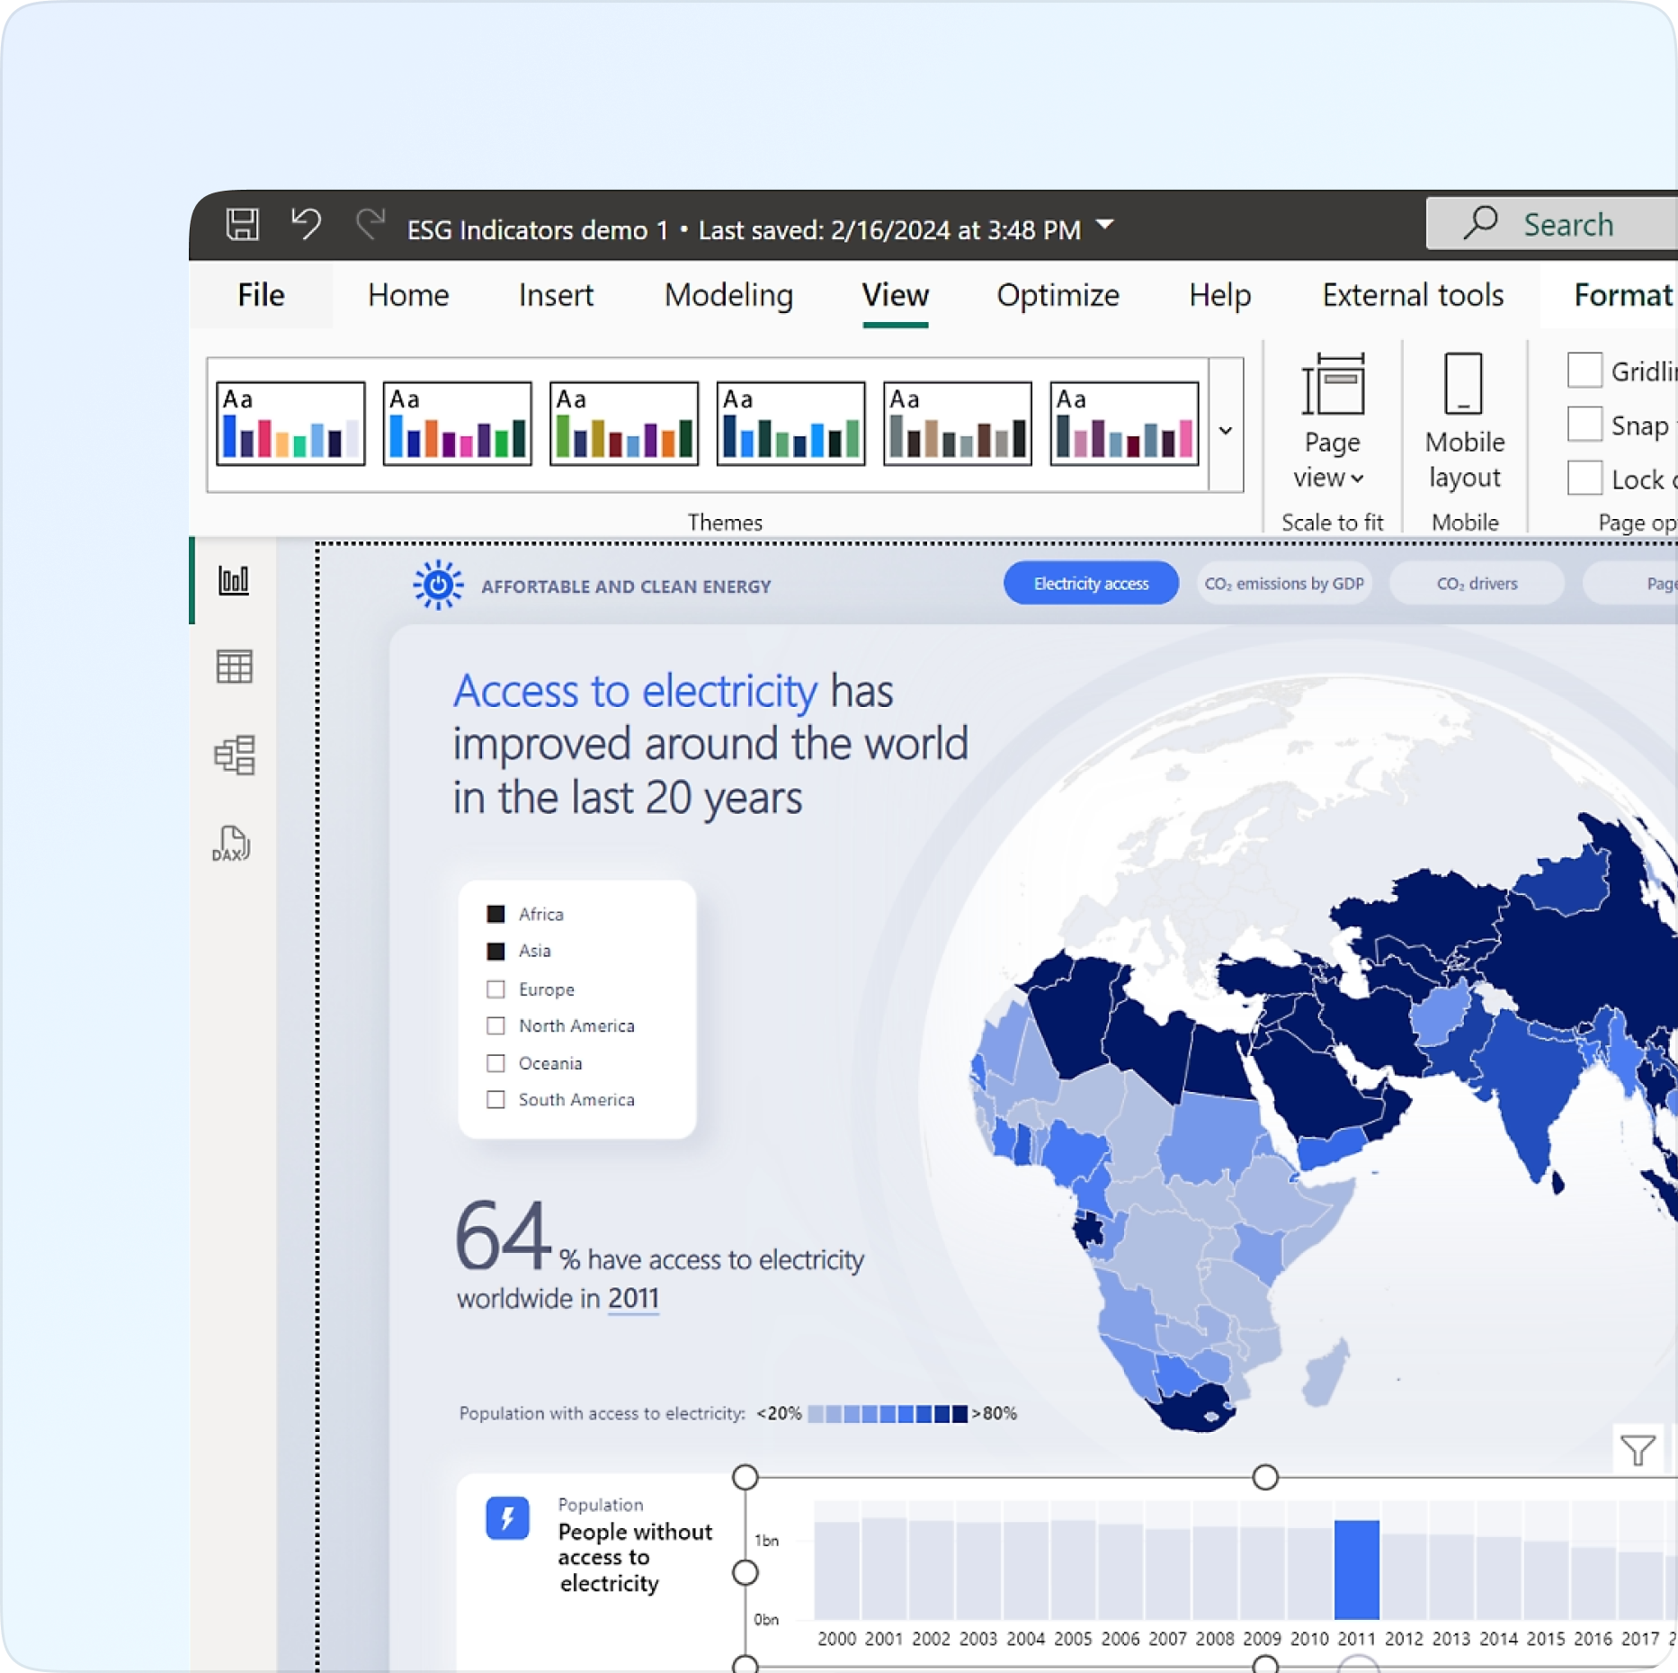Click the search magnifier icon
The height and width of the screenshot is (1673, 1678).
click(1480, 222)
